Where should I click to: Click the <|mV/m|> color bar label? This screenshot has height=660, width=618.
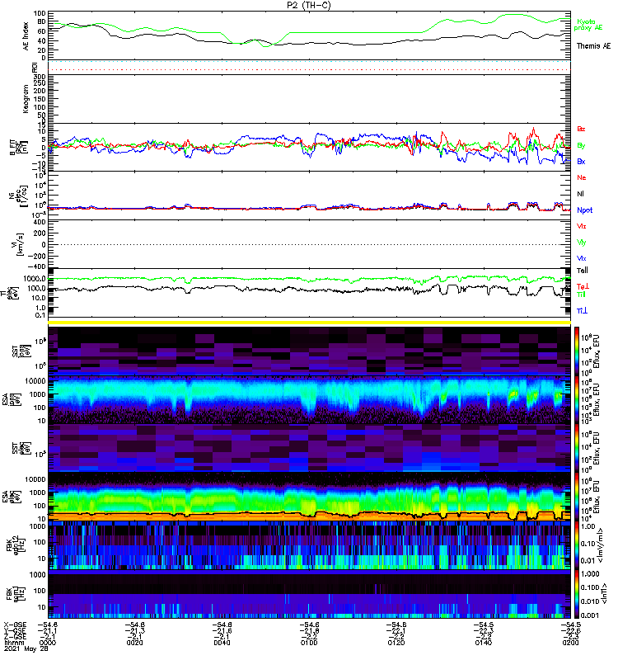(x=602, y=546)
